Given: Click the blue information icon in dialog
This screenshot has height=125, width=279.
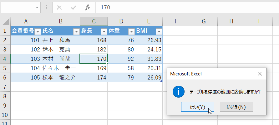Looking at the screenshot, I should [x=179, y=92].
